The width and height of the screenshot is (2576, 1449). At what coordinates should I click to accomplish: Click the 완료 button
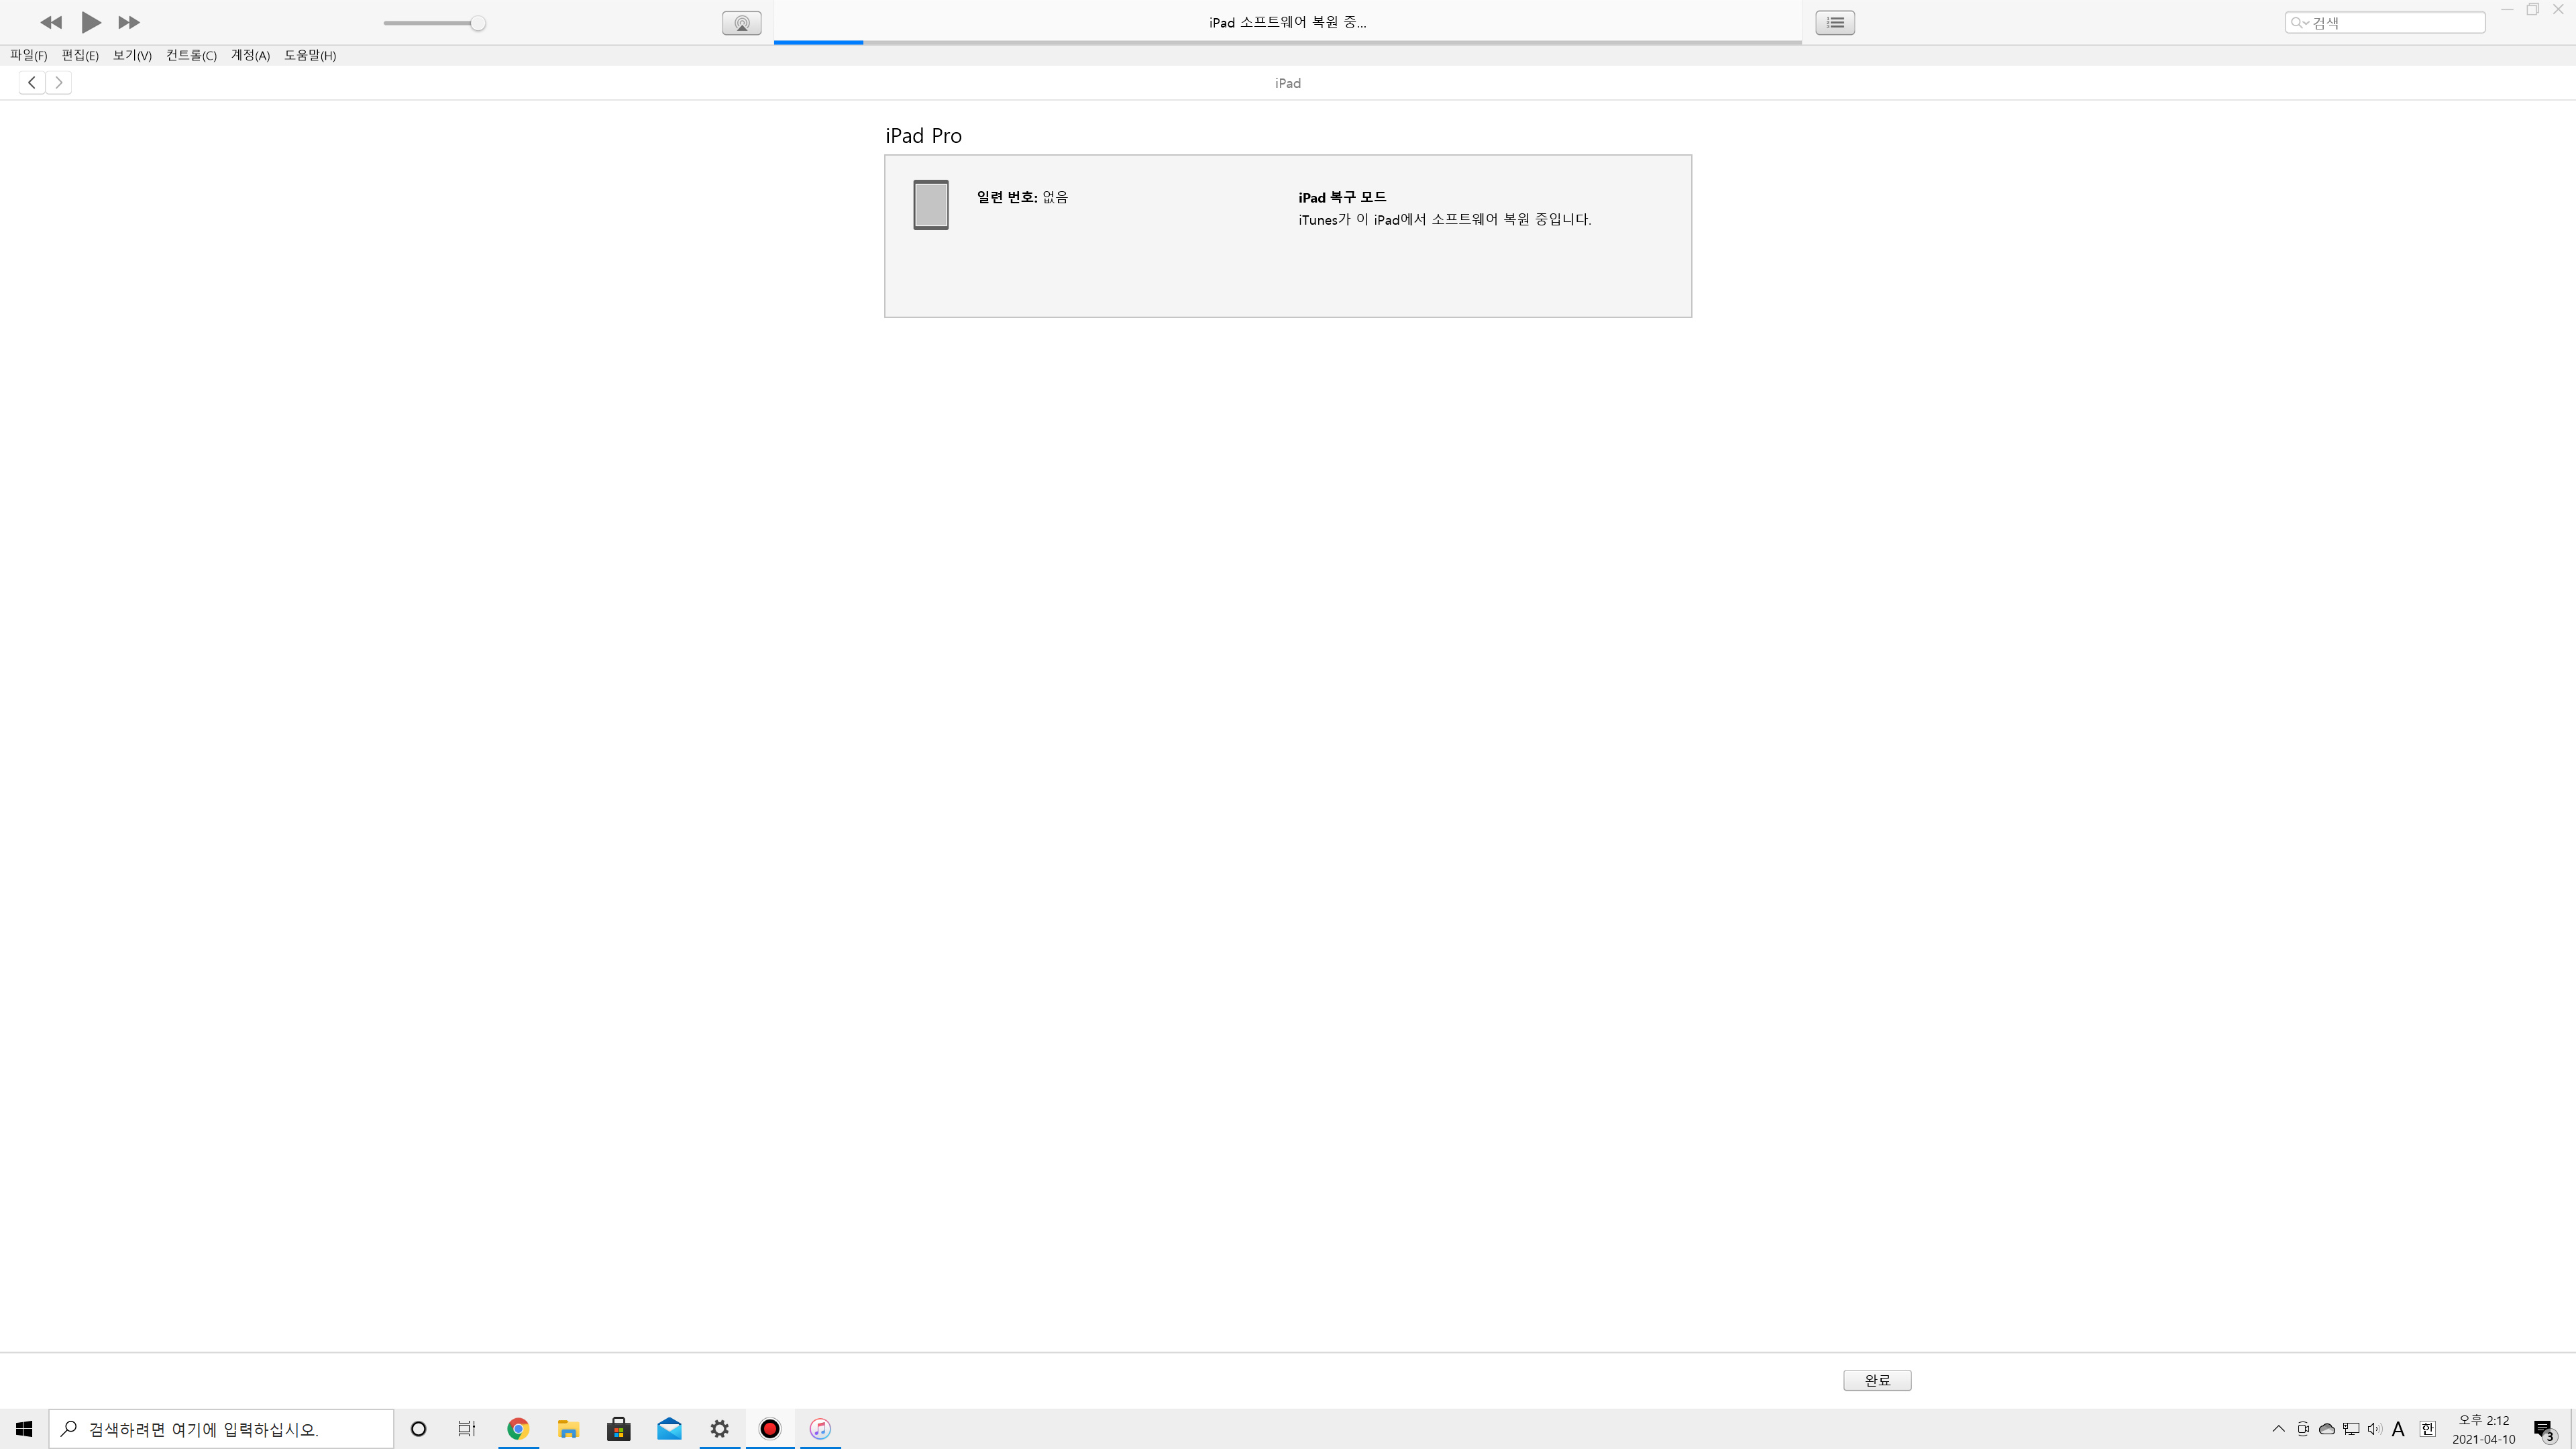pos(1877,1380)
